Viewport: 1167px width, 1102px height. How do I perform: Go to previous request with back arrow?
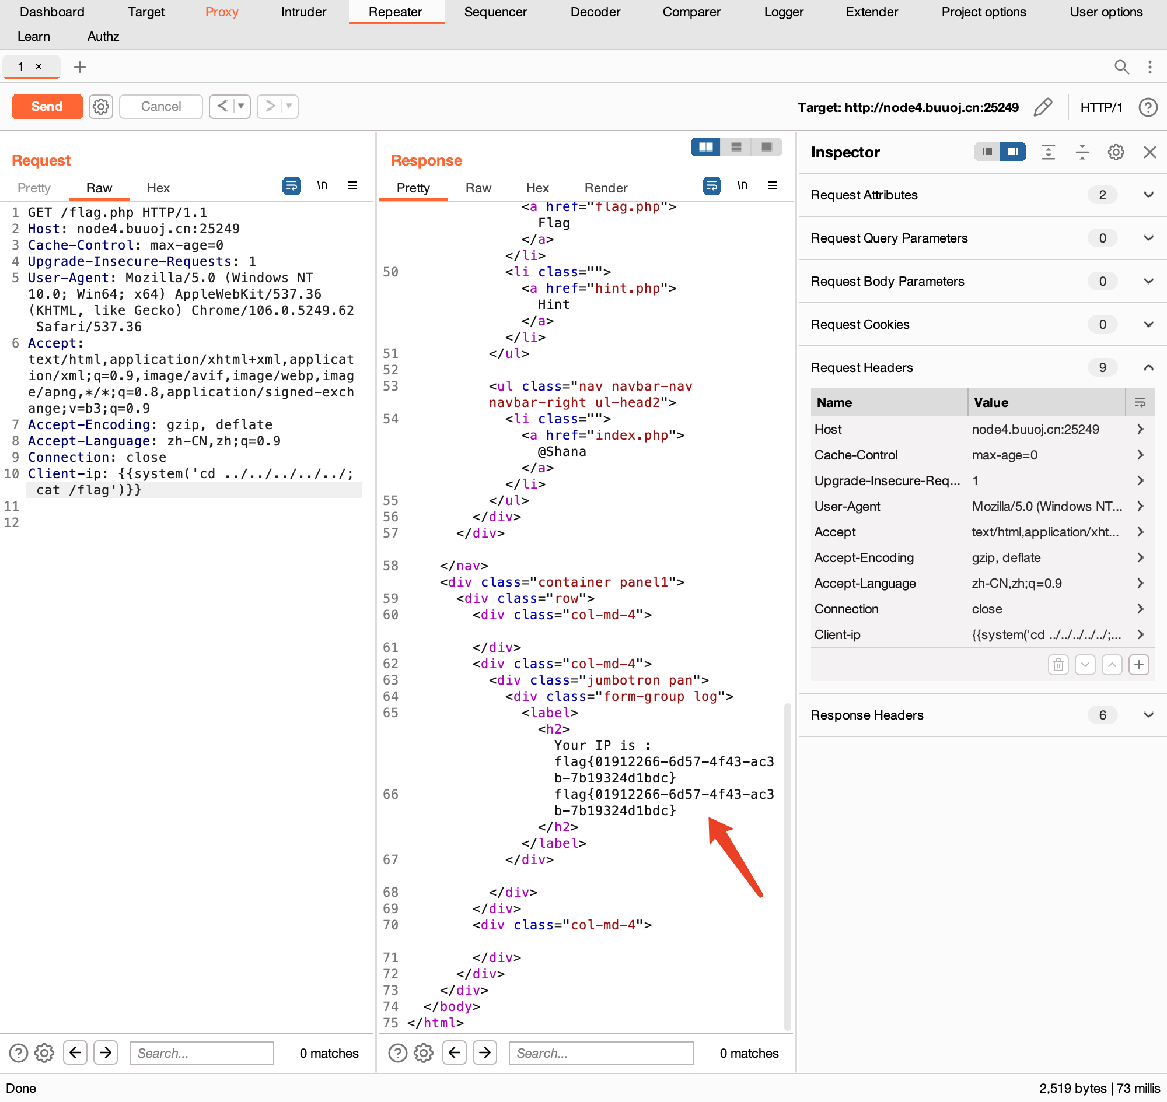pyautogui.click(x=222, y=106)
